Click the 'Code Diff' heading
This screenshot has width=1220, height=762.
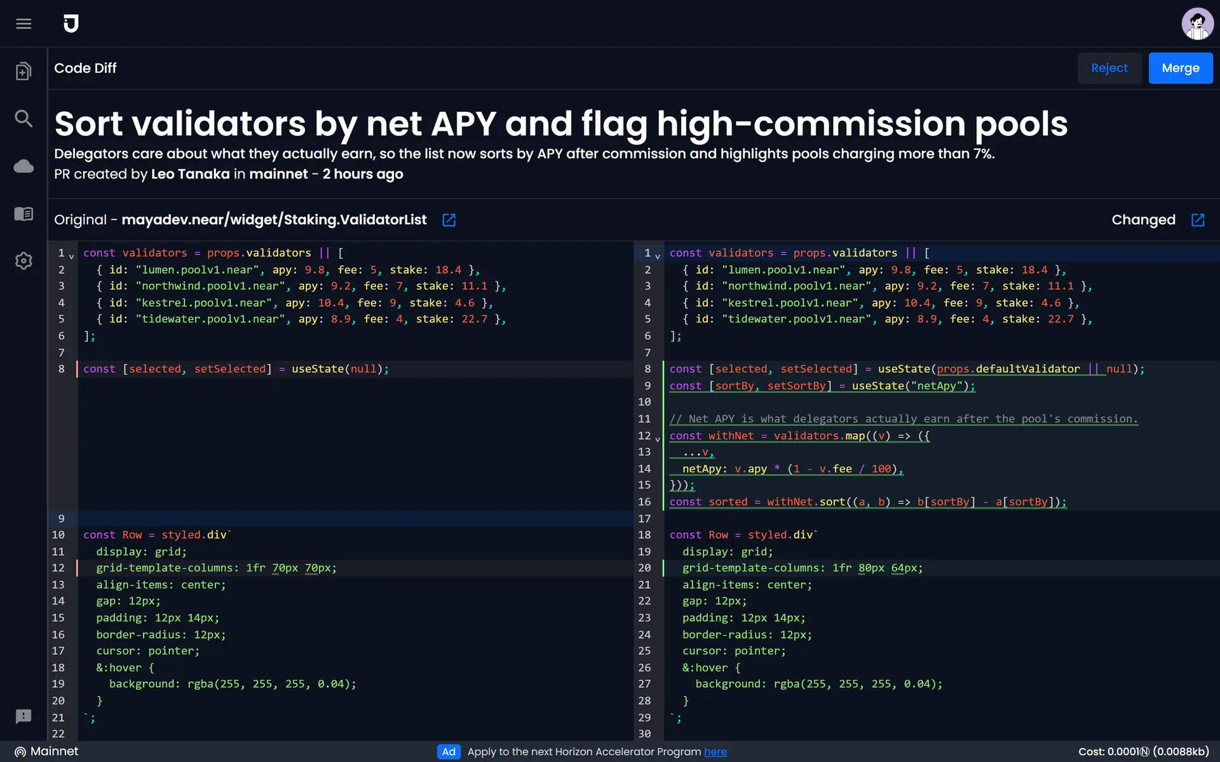pos(85,68)
